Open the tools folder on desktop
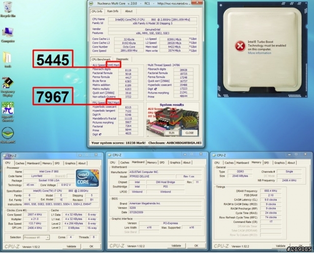This screenshot has width=314, height=253. (x=8, y=59)
